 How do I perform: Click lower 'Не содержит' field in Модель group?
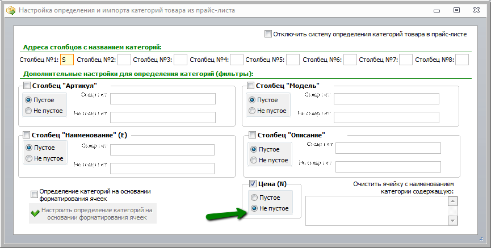(387, 117)
